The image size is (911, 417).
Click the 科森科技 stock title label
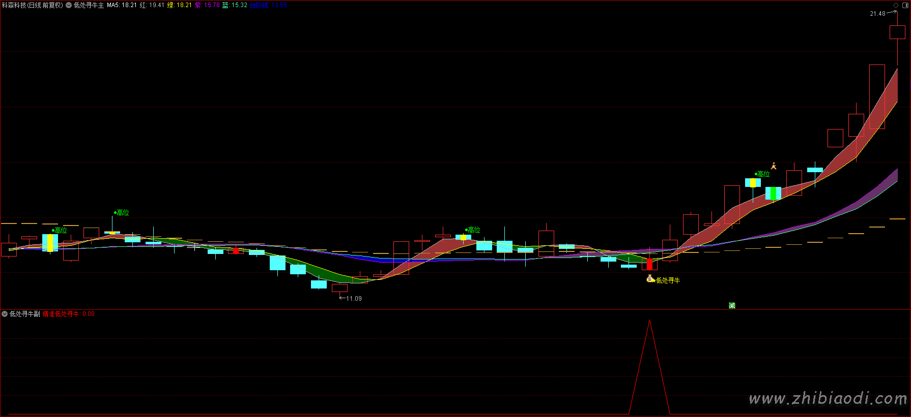click(x=32, y=5)
